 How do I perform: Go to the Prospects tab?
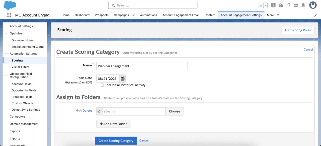point(102,15)
